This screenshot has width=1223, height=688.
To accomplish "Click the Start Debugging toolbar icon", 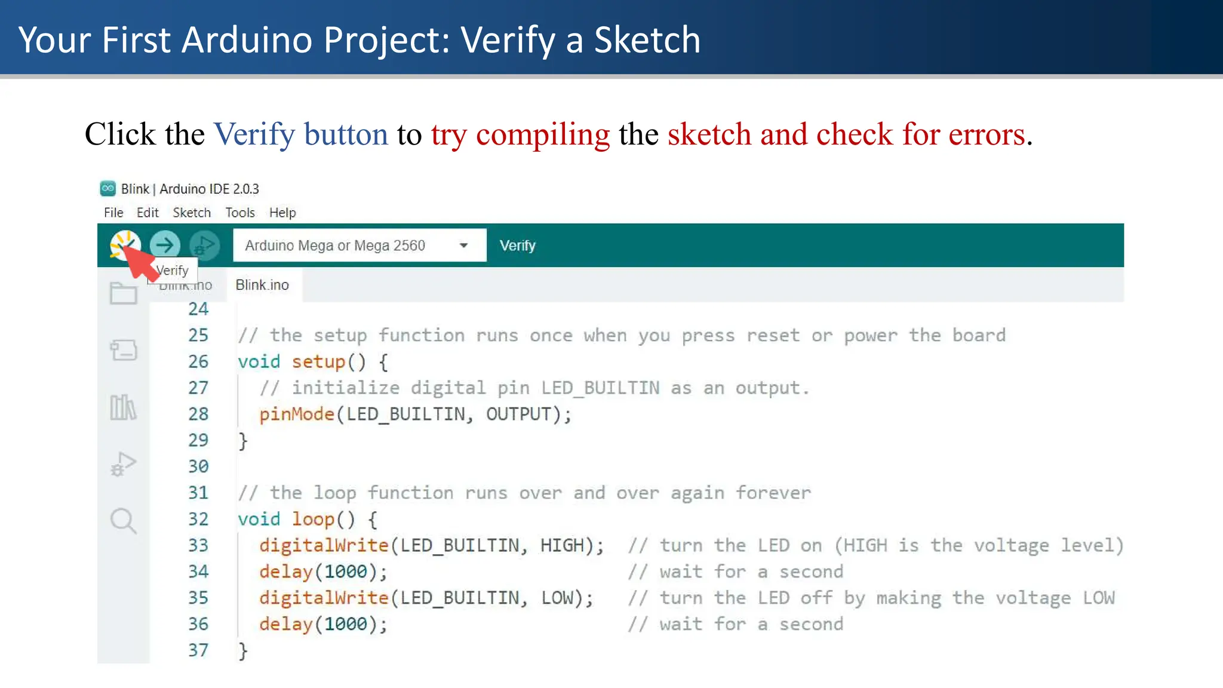I will tap(204, 245).
